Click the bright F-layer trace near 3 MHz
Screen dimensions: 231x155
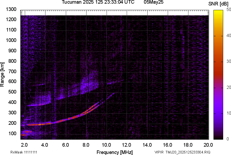click(x=39, y=125)
